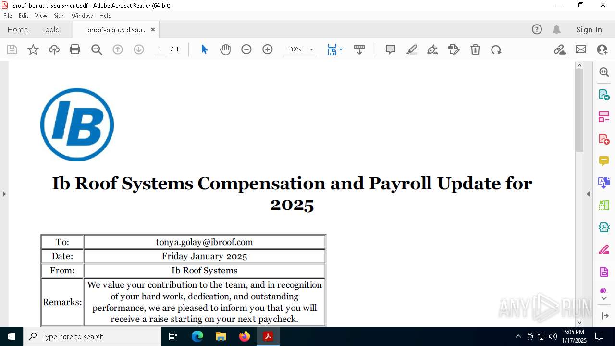Open the Comment side tool

click(604, 161)
